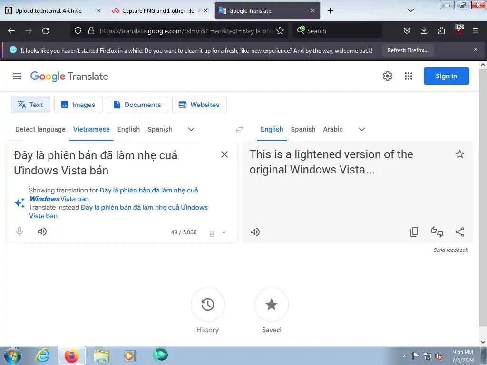List all open tabs
This screenshot has height=365, width=487.
pos(410,10)
